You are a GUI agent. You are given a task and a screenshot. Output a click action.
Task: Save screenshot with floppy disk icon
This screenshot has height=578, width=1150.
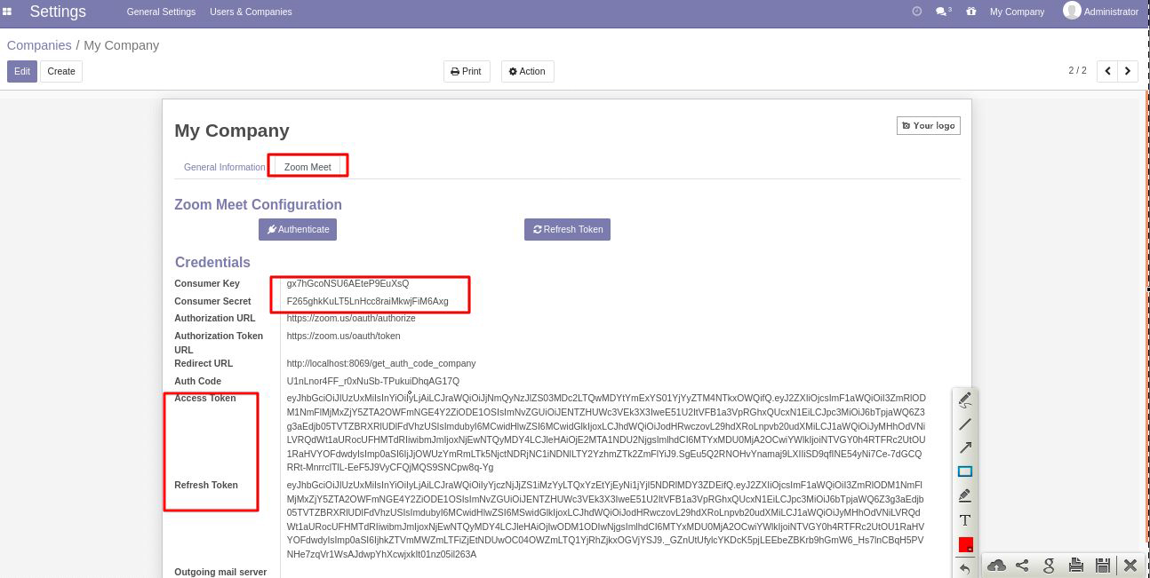(x=1103, y=566)
